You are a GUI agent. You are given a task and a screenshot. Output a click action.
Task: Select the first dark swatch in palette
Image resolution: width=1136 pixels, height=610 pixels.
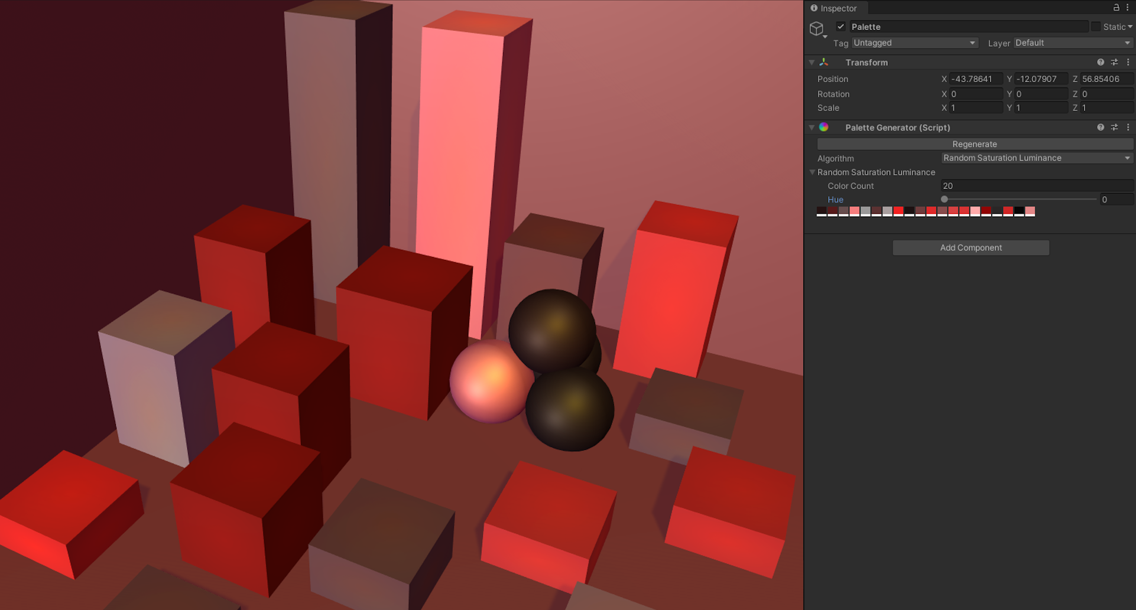(822, 211)
